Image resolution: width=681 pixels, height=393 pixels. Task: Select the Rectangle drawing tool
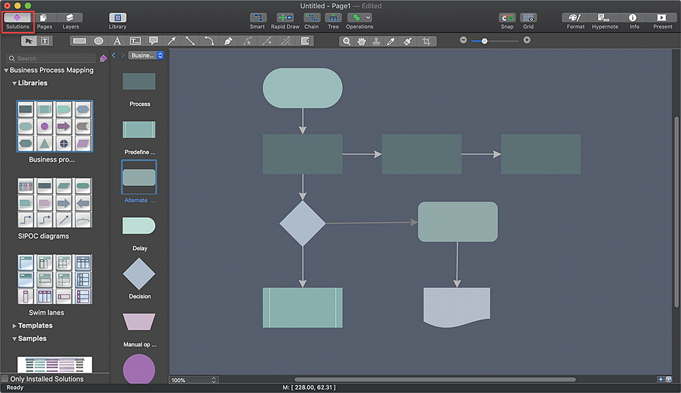click(x=80, y=41)
